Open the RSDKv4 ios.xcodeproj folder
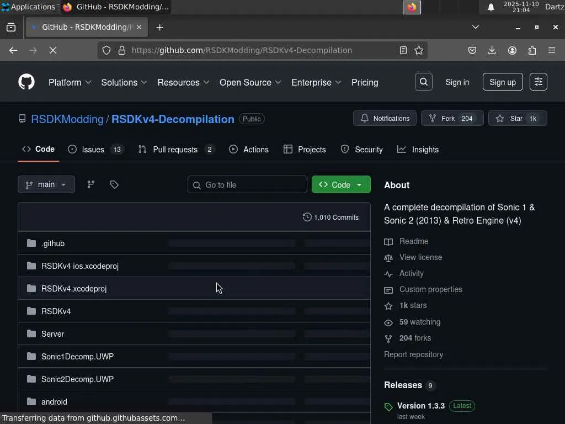This screenshot has width=565, height=424. pos(80,266)
